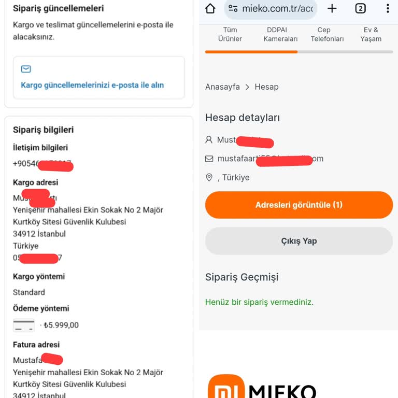Open the browser three-dot menu

(388, 8)
